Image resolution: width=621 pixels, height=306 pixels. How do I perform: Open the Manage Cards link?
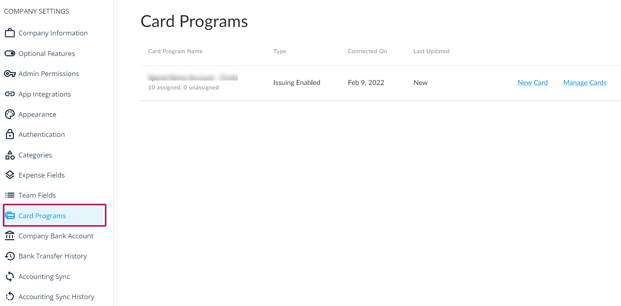(585, 83)
